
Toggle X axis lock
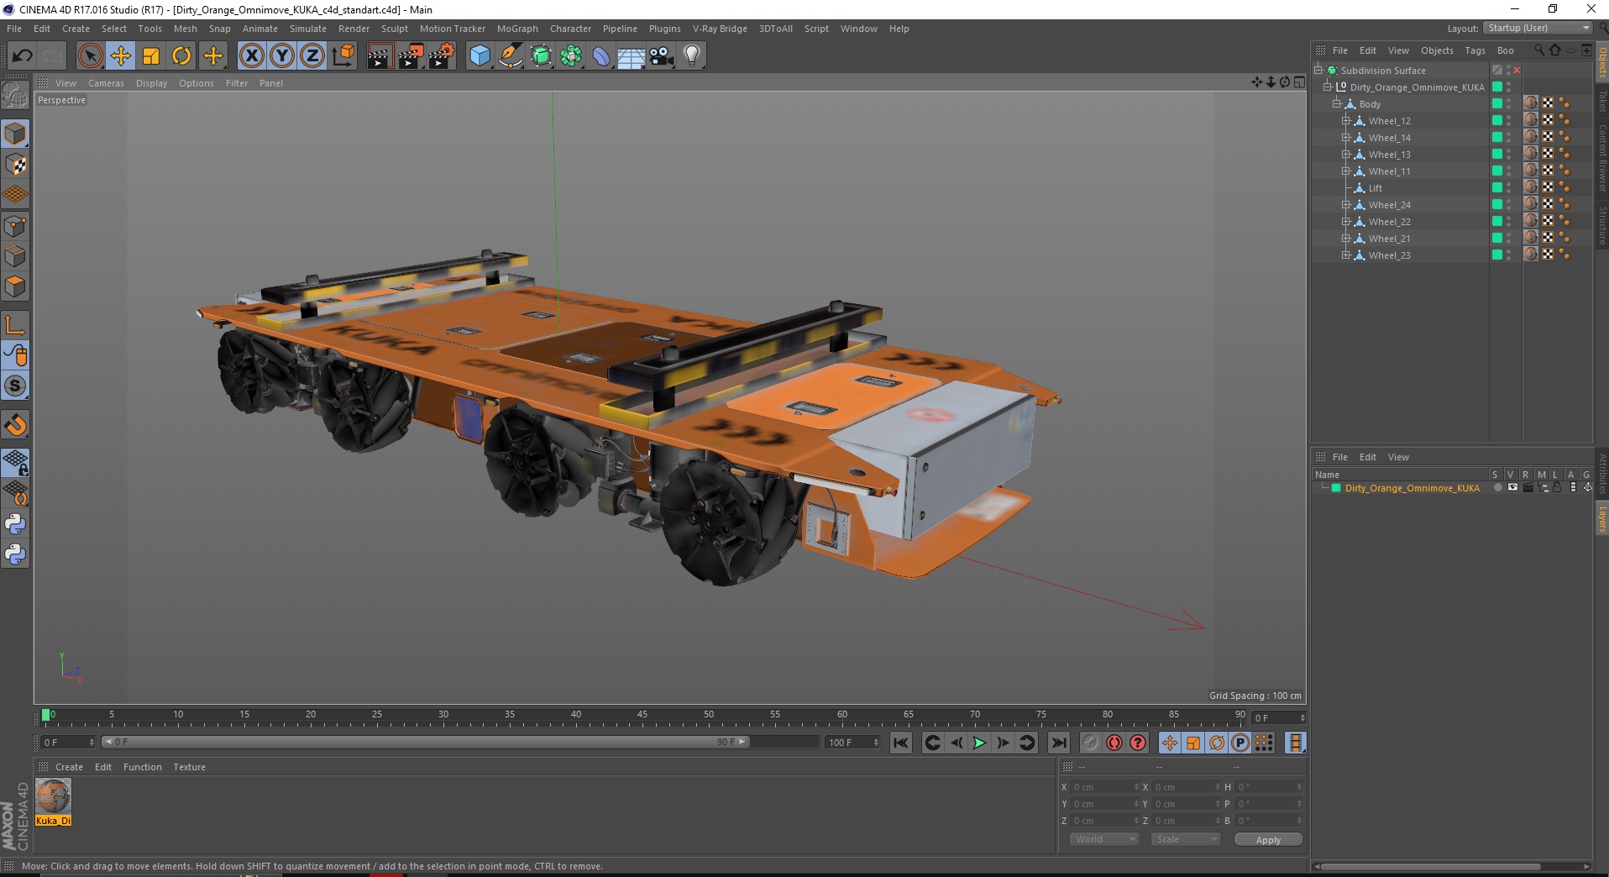pyautogui.click(x=251, y=56)
